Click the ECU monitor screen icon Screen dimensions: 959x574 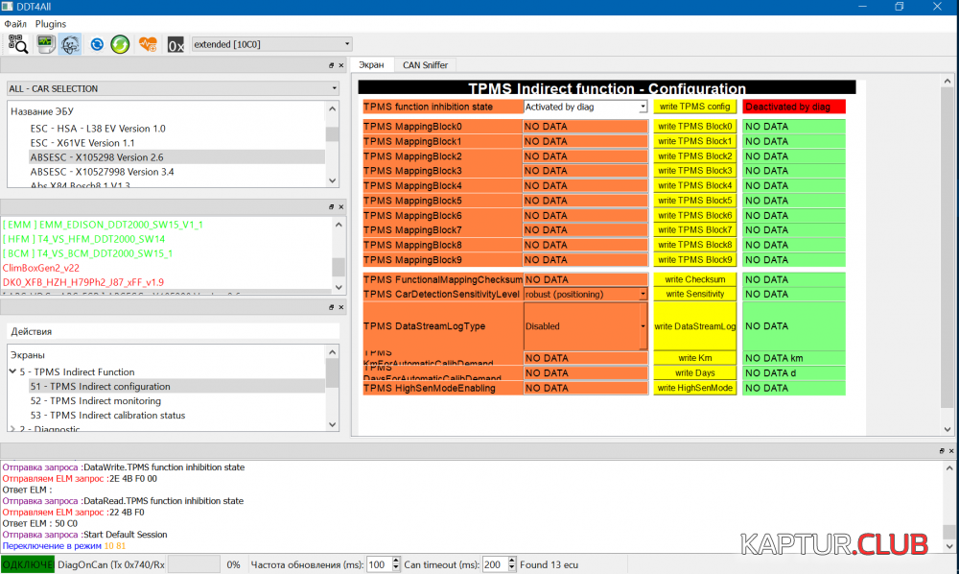(45, 43)
